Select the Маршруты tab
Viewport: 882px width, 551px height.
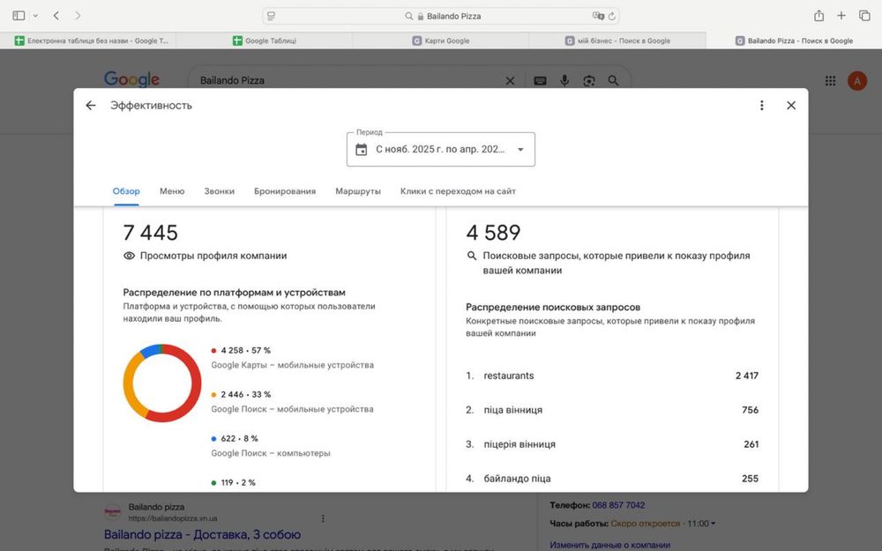[358, 191]
